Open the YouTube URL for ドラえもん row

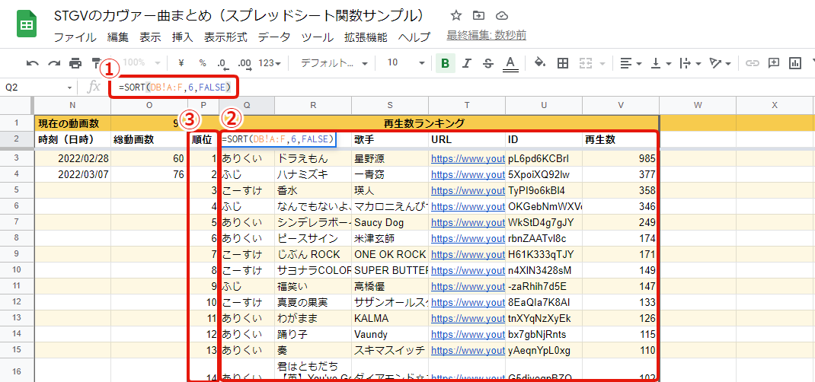pos(466,159)
